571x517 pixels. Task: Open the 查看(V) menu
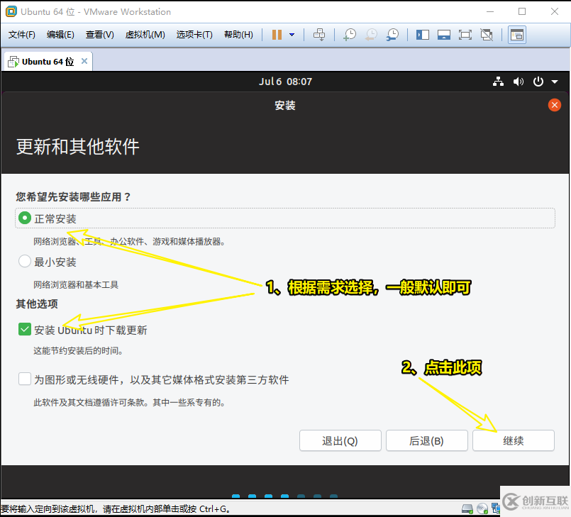click(100, 35)
